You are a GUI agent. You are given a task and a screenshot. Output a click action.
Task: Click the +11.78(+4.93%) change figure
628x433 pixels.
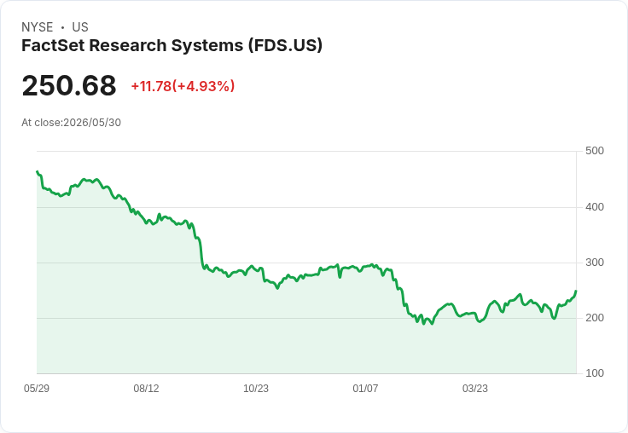(183, 86)
